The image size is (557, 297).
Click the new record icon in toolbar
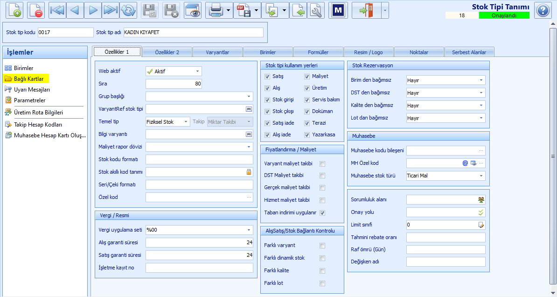14,10
